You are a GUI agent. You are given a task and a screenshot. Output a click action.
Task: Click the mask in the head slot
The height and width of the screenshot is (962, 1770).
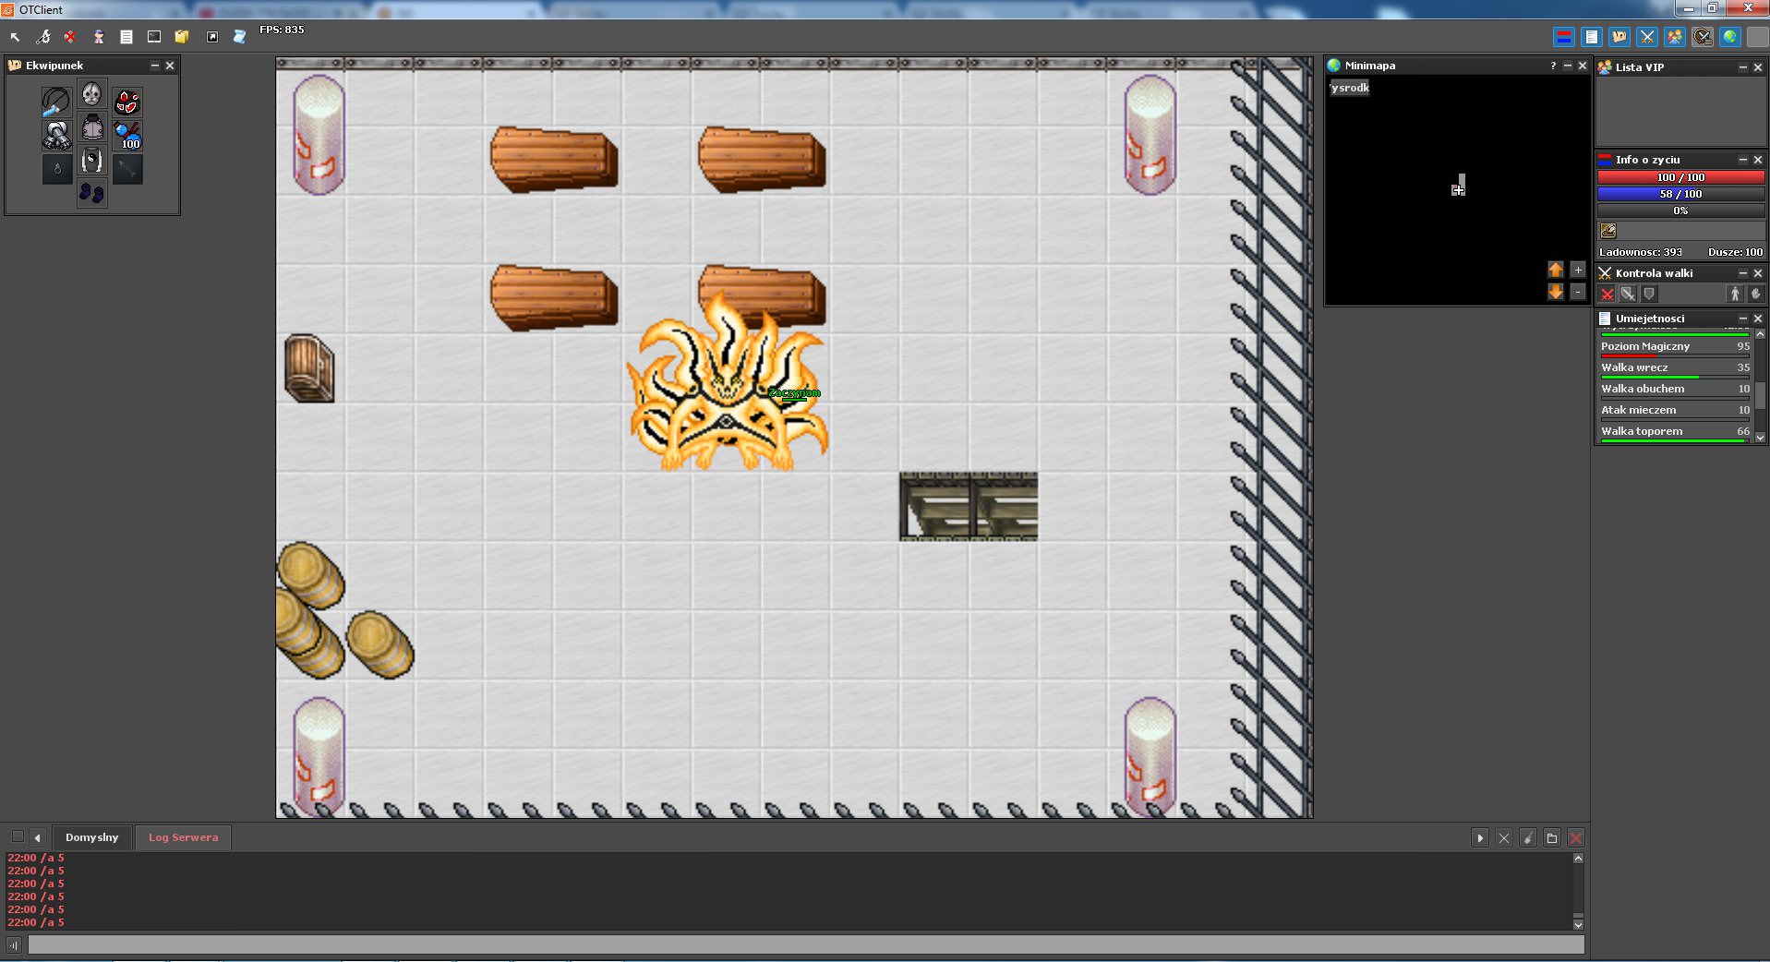(x=91, y=94)
